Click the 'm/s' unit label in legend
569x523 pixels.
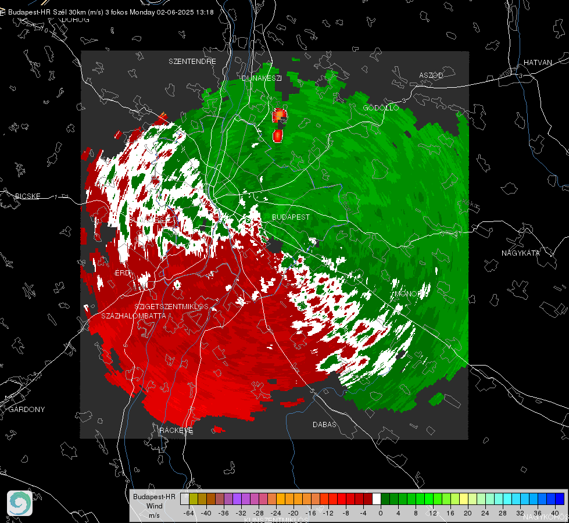[x=154, y=515]
